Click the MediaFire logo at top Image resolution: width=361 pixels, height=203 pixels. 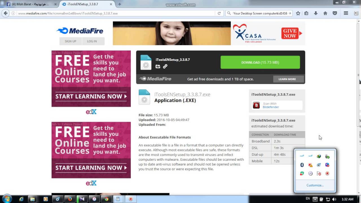[80, 31]
